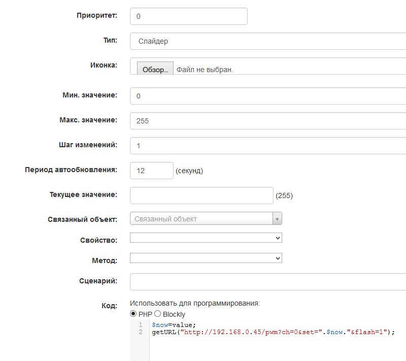This screenshot has height=361, width=406.
Task: Open the Тип dropdown showing Слайдер
Action: pos(267,41)
